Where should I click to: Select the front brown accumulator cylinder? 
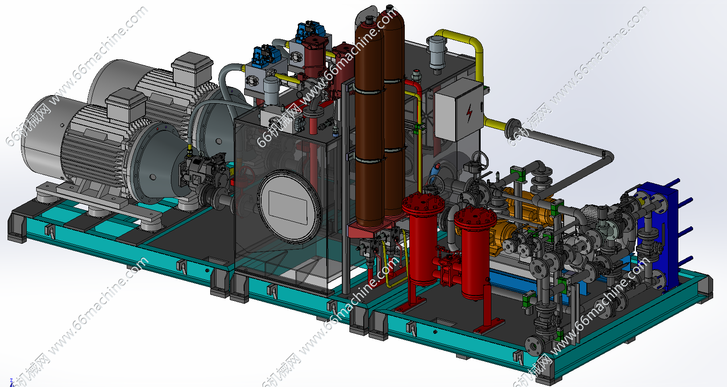[x=369, y=125]
